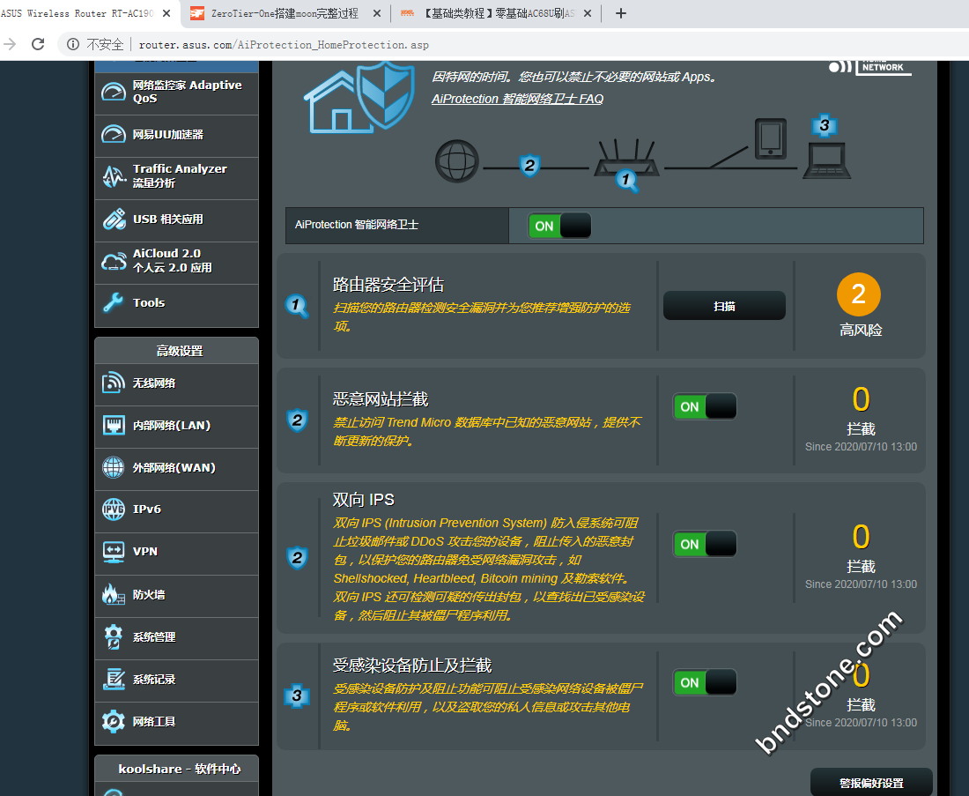This screenshot has height=796, width=969.
Task: Open the Adaptive QoS gauge icon
Action: (114, 92)
